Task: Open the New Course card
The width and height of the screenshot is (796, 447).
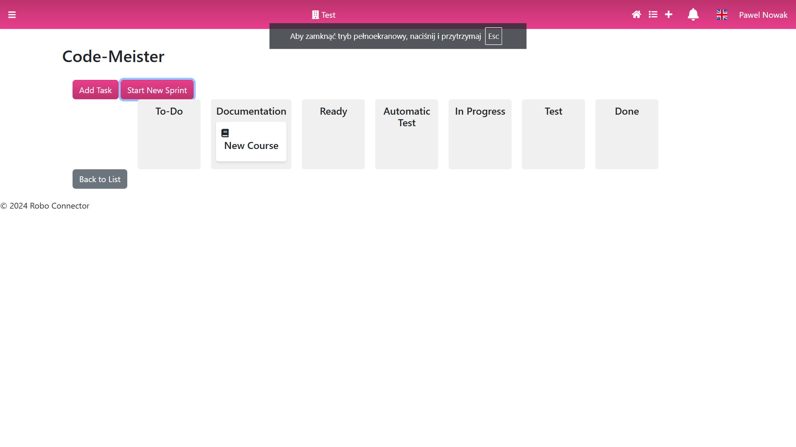Action: pos(251,142)
